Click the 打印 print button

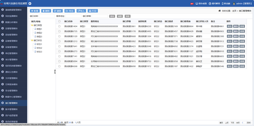93,11
